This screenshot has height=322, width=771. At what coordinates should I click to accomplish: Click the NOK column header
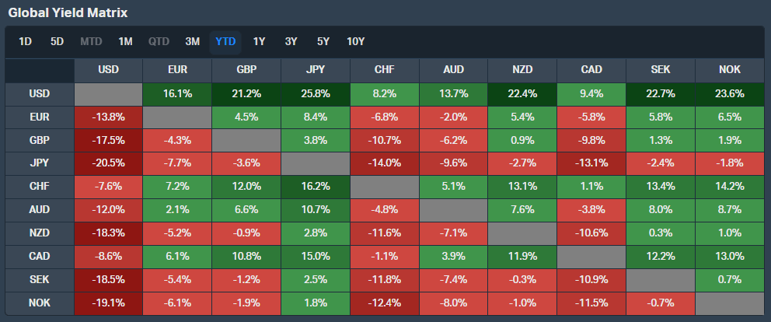[x=730, y=70]
